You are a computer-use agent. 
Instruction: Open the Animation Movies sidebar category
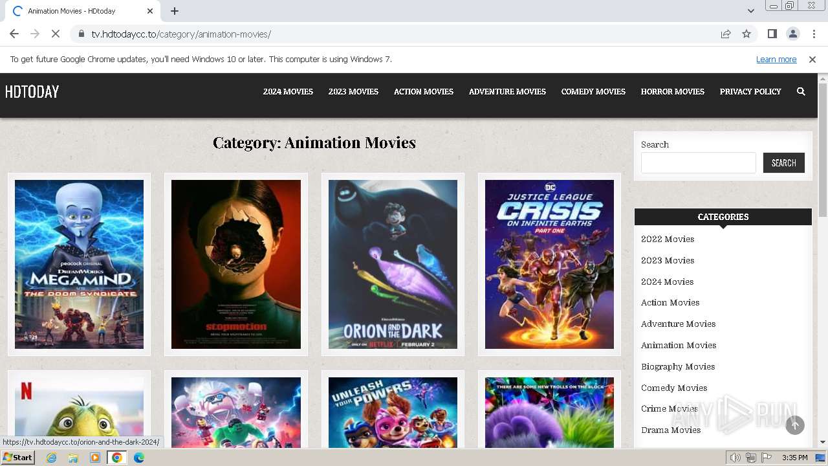pos(679,345)
